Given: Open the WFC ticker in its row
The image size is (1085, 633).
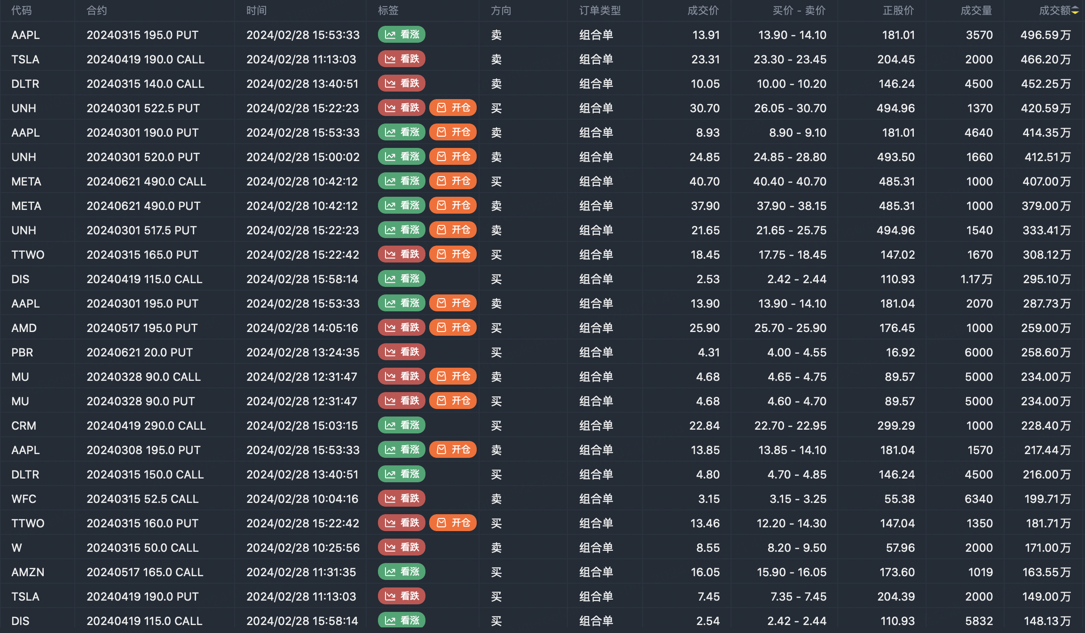Looking at the screenshot, I should [24, 499].
